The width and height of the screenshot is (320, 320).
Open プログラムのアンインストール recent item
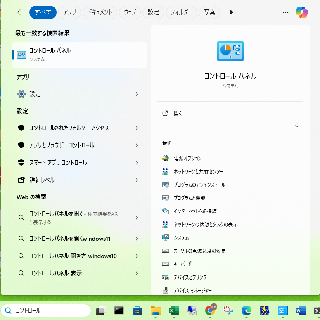pos(194,185)
